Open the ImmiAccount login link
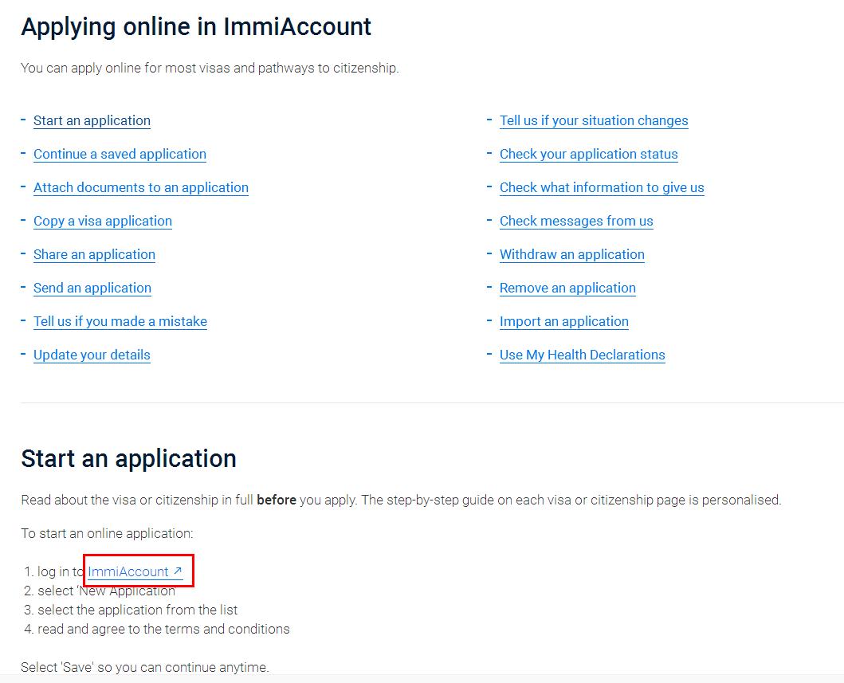 (x=128, y=571)
